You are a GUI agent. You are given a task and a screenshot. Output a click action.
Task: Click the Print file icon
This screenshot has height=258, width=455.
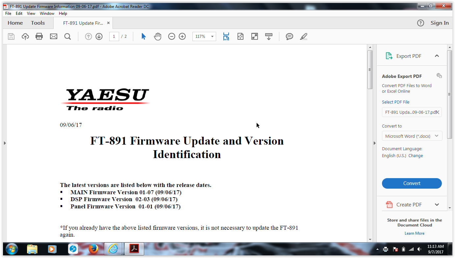coord(39,36)
